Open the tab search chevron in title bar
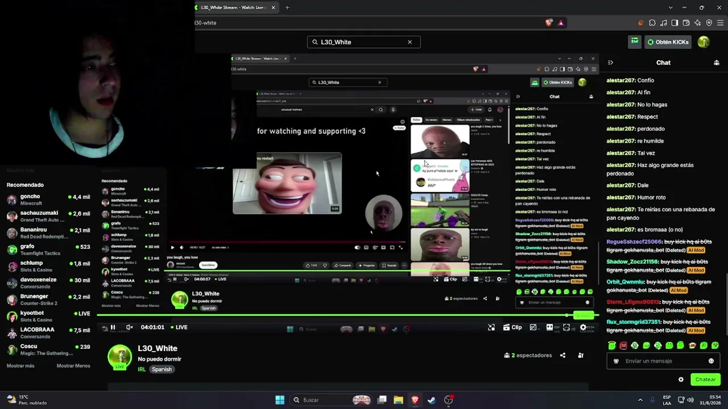Image resolution: width=728 pixels, height=409 pixels. pos(671,7)
